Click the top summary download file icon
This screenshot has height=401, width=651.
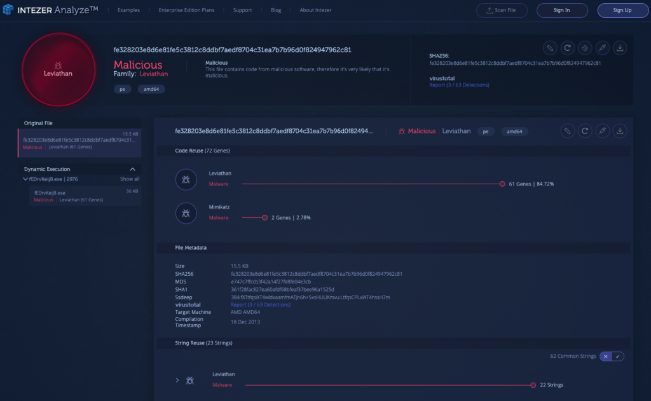pyautogui.click(x=620, y=48)
